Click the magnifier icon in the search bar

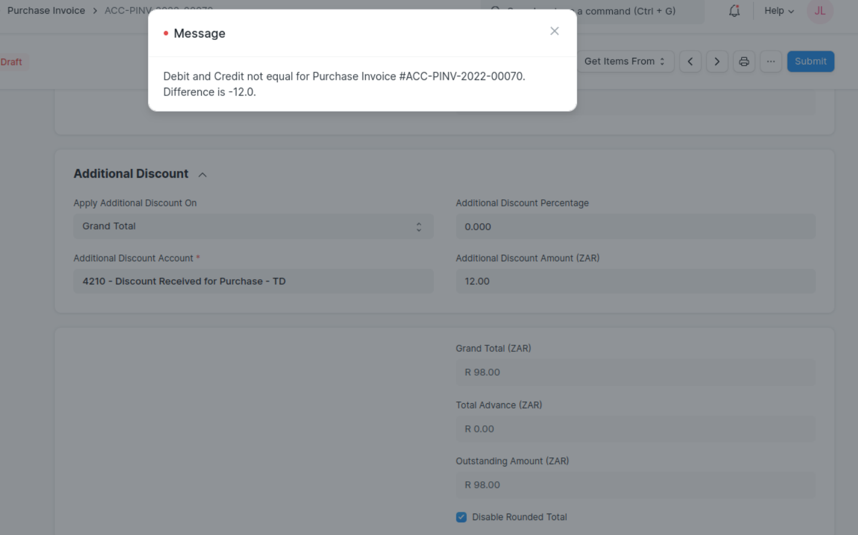pyautogui.click(x=493, y=11)
